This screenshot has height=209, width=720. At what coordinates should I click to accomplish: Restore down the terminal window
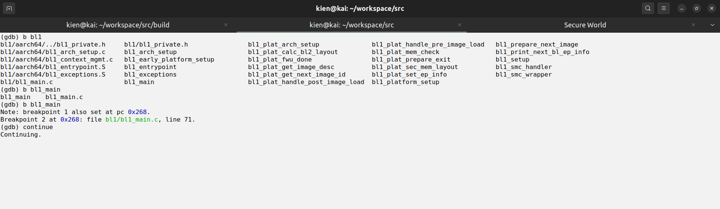pos(696,8)
